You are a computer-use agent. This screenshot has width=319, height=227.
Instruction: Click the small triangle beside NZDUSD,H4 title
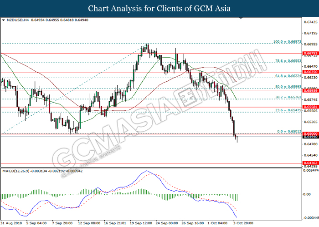pyautogui.click(x=3, y=20)
